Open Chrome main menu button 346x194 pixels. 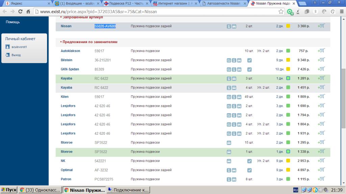click(x=342, y=12)
